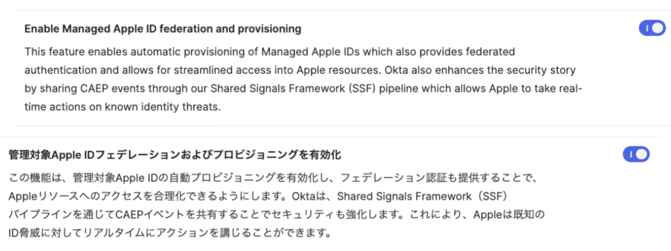The height and width of the screenshot is (251, 671).
Task: Click the Japanese line starting ID脅威に対して
Action: [x=170, y=233]
